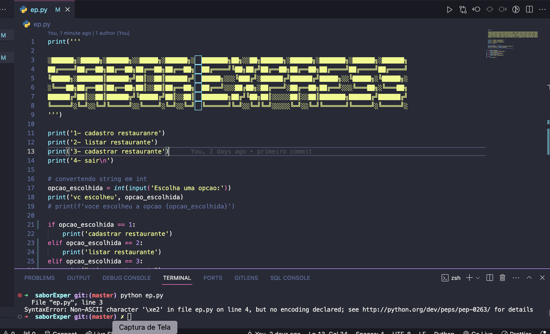Split the terminal pane

click(x=490, y=278)
